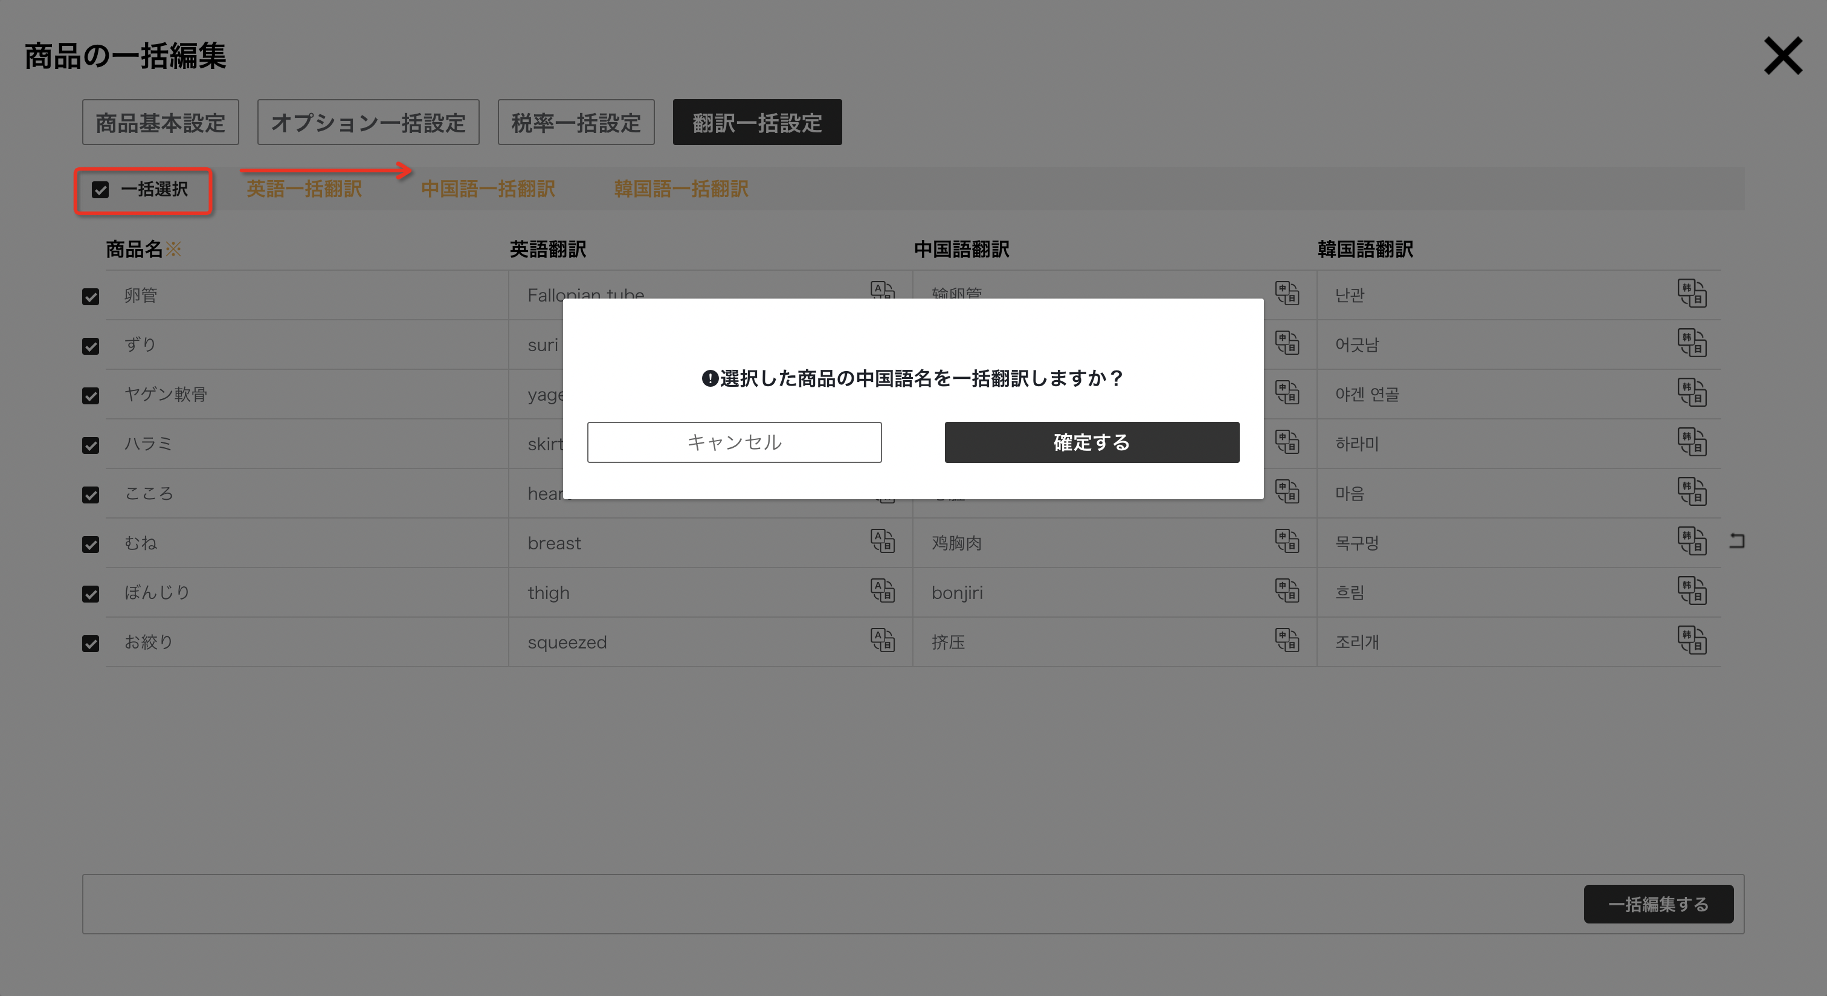Click Korean translate icon for 난관
This screenshot has width=1827, height=996.
(1692, 293)
